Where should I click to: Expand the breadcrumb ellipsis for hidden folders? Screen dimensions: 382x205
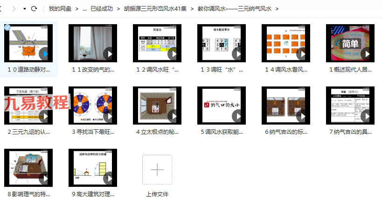pyautogui.click(x=84, y=9)
